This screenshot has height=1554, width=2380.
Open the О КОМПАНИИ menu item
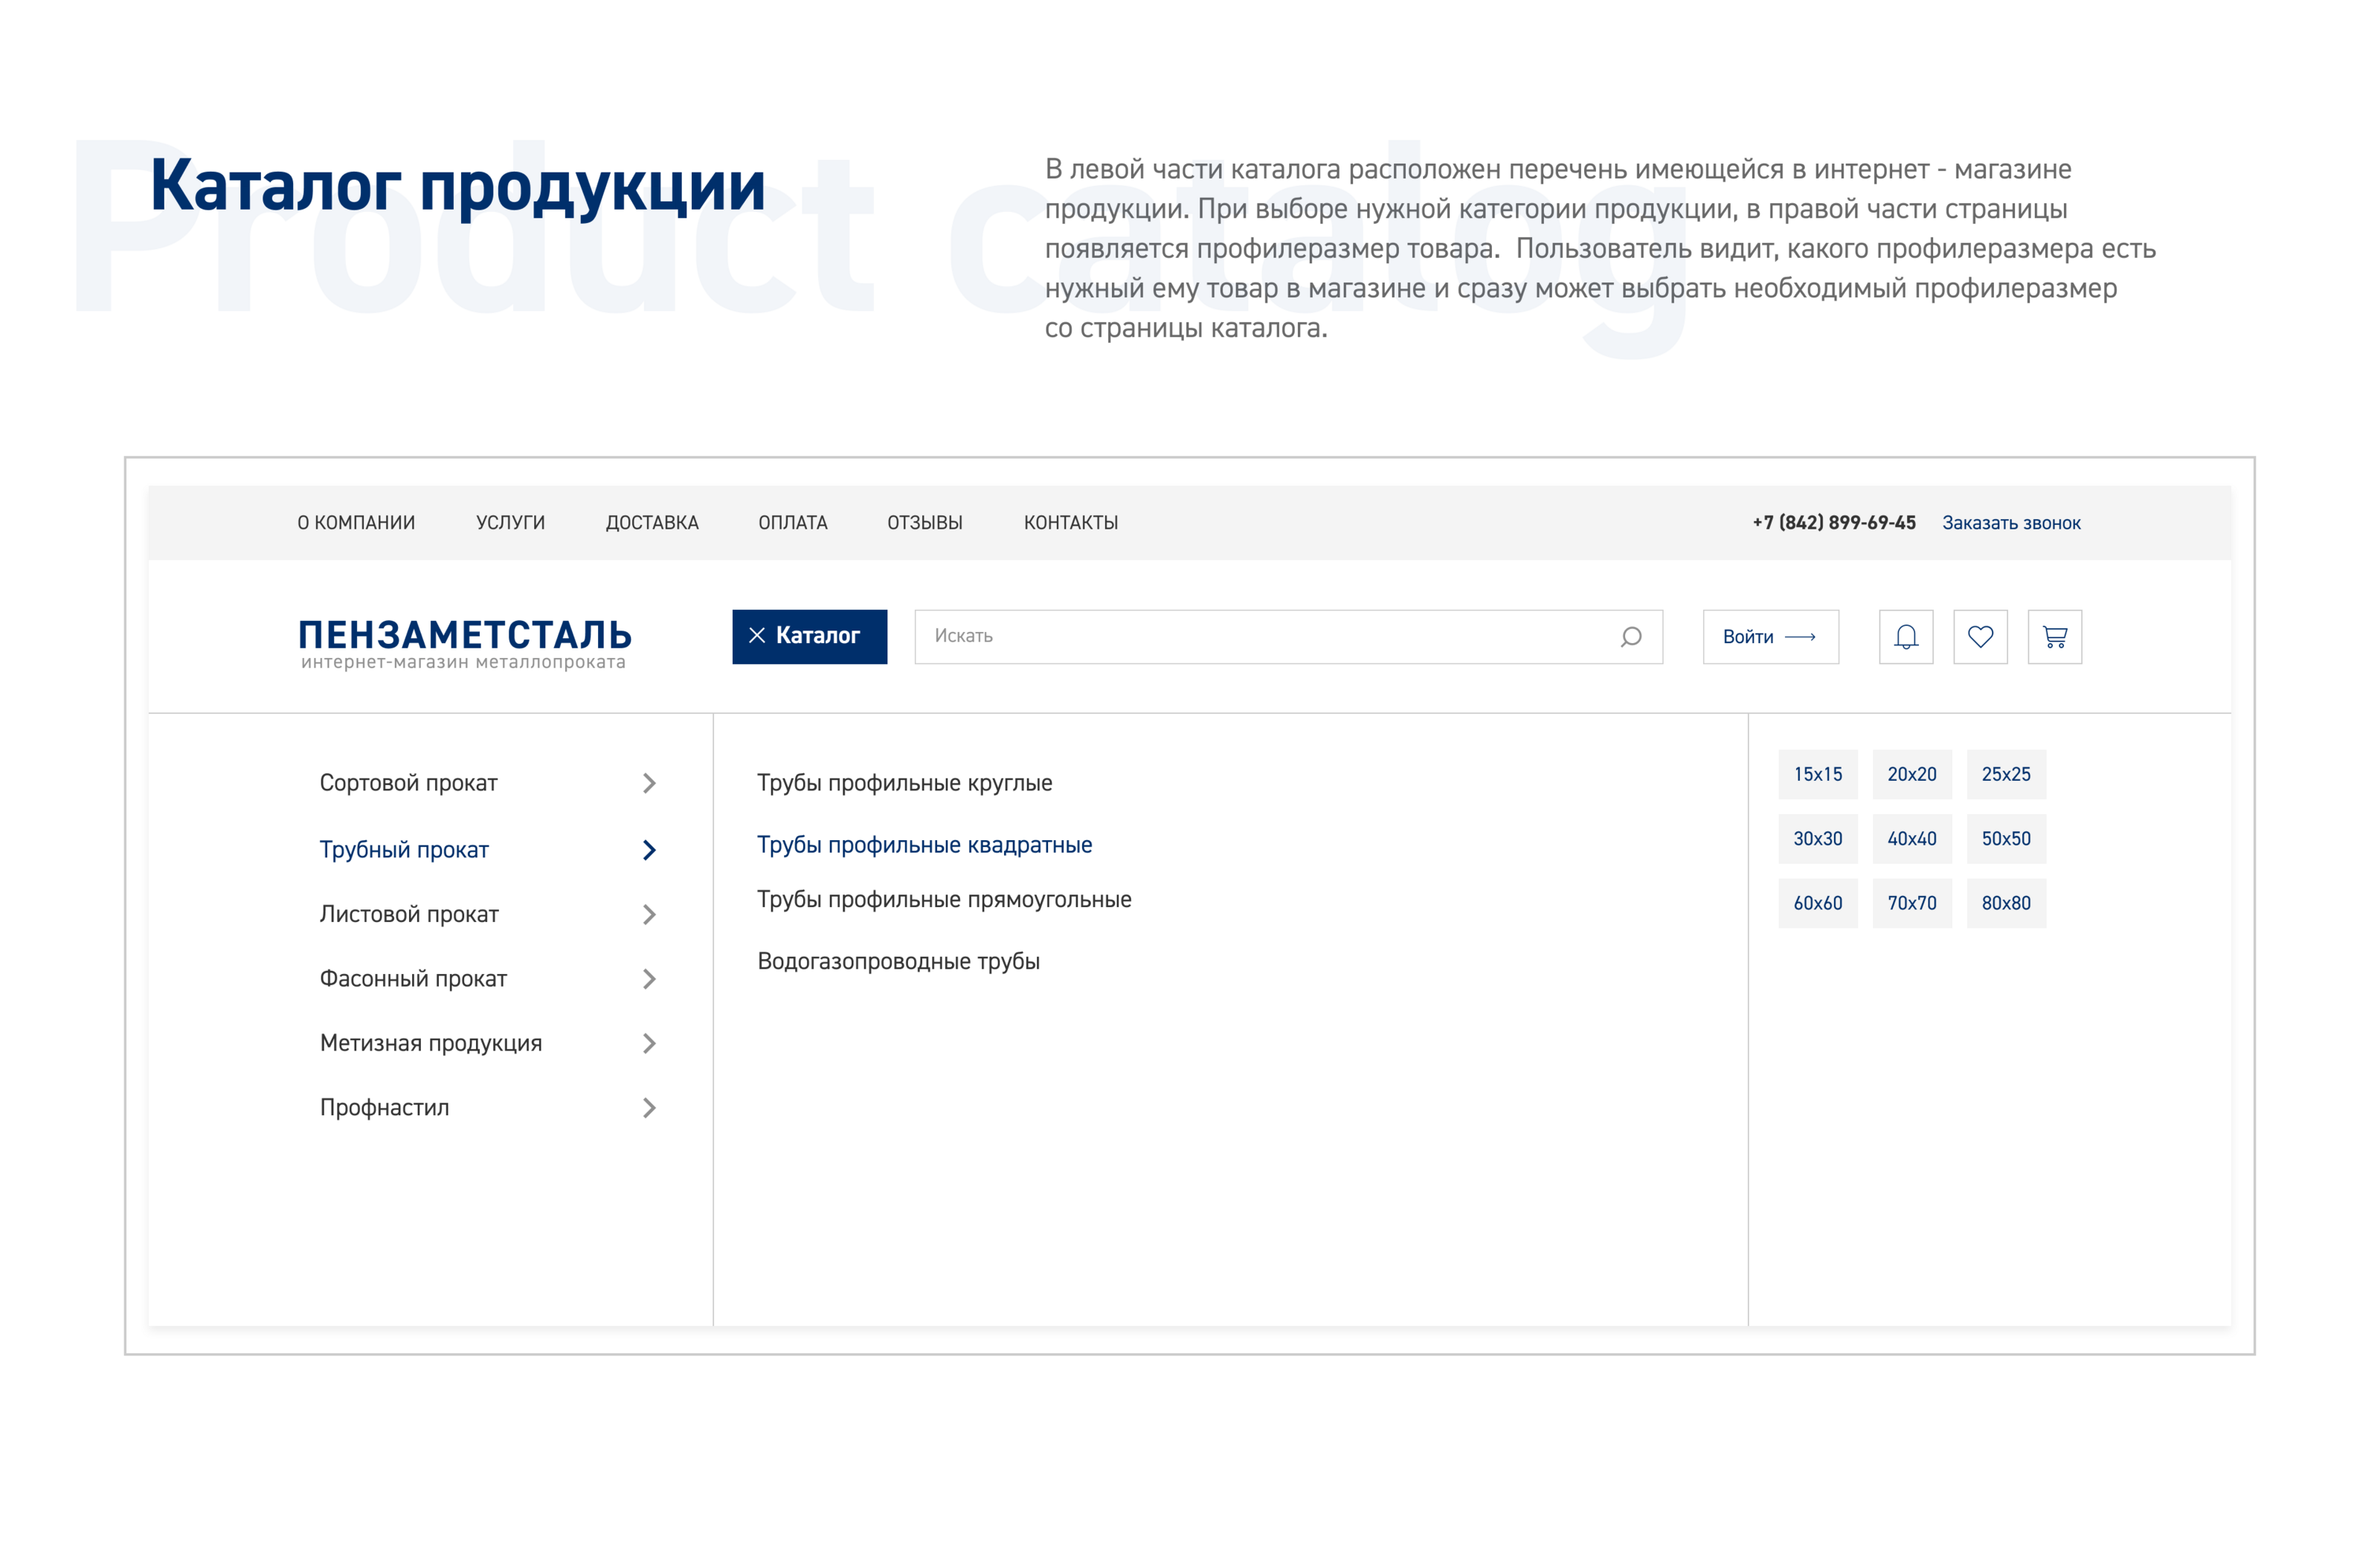point(356,523)
